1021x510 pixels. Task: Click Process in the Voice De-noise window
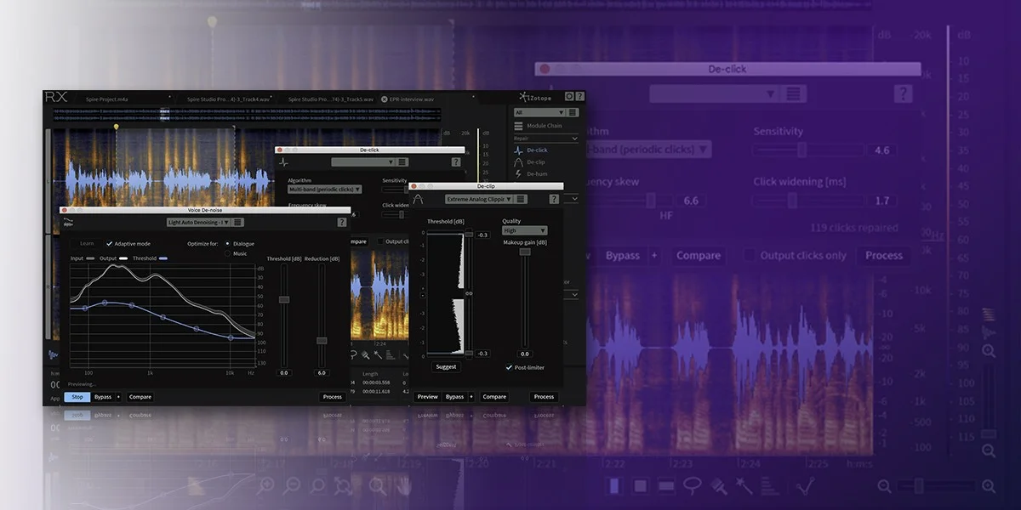[333, 397]
